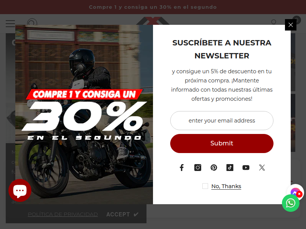Accept the cookie notice
This screenshot has height=229, width=306.
[122, 214]
